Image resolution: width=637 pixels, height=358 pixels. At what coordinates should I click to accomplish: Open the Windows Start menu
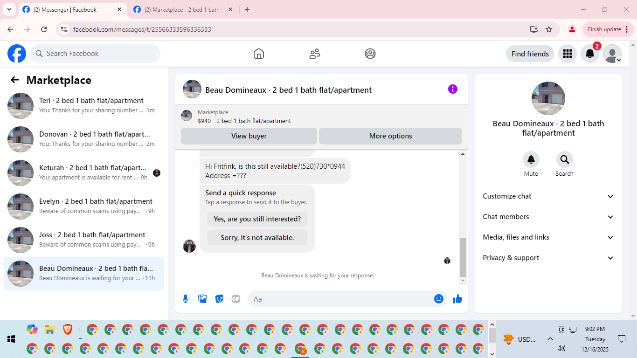click(x=11, y=339)
